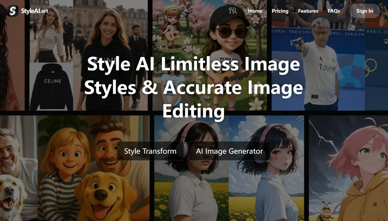Select the Style Transform option

pos(150,151)
